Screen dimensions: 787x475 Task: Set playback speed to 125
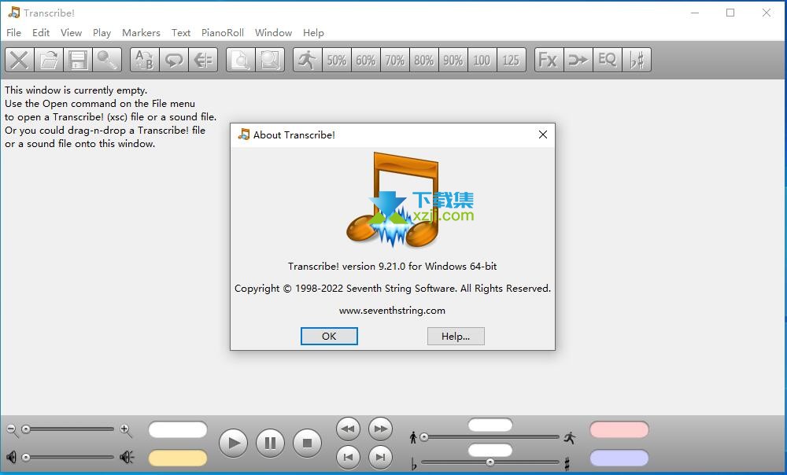[511, 61]
